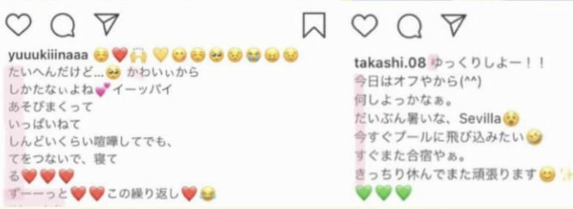
Task: Click the caption line 今すぐプールに飛び込みたい
Action: (441, 137)
